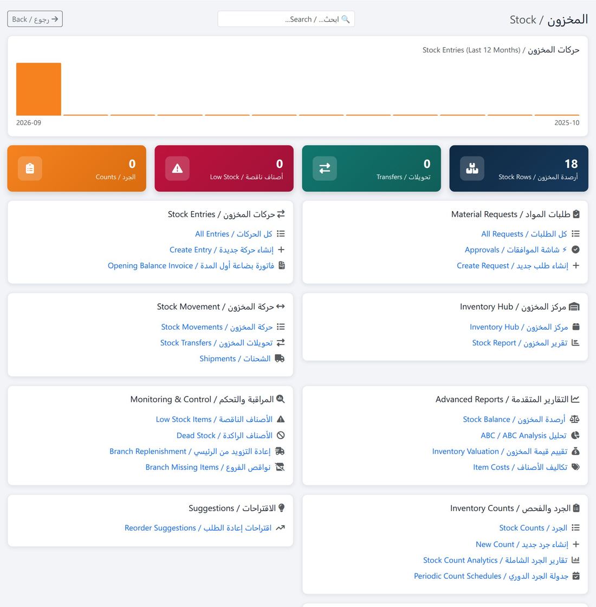The height and width of the screenshot is (607, 596).
Task: Click the trend arrow icon beside Reorder Suggestions
Action: click(x=280, y=527)
